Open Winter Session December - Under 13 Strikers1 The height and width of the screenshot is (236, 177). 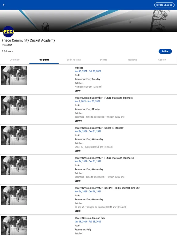pos(100,128)
